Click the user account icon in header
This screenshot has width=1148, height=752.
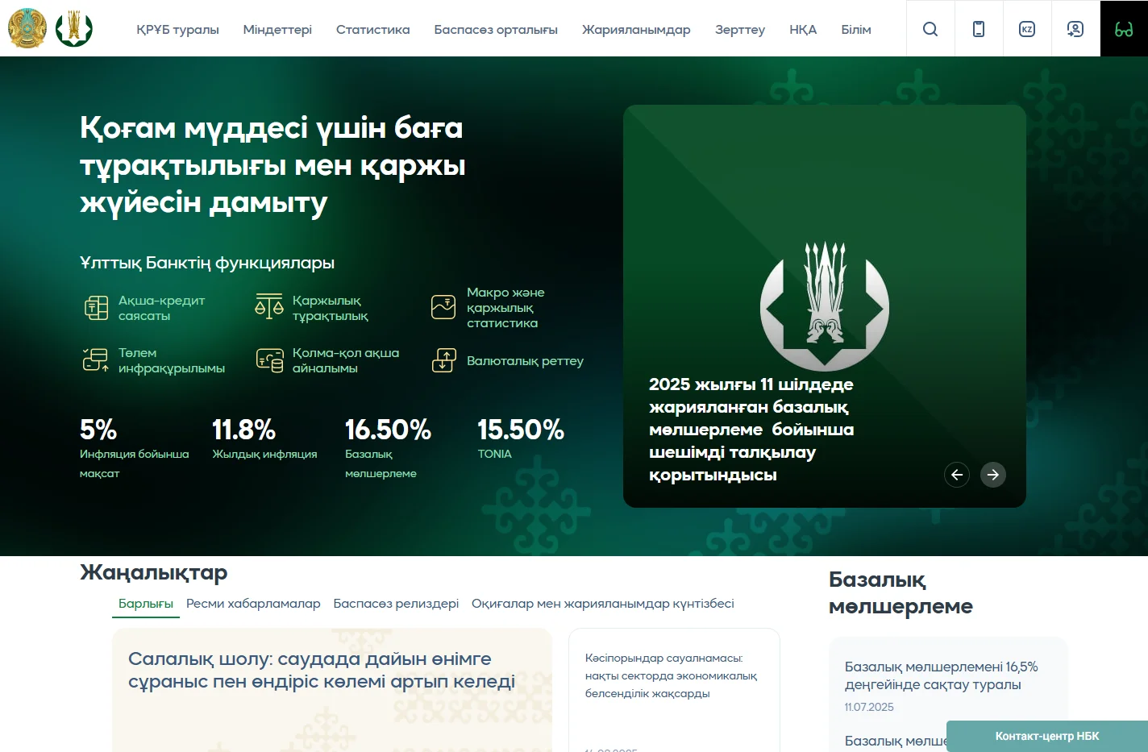1075,29
